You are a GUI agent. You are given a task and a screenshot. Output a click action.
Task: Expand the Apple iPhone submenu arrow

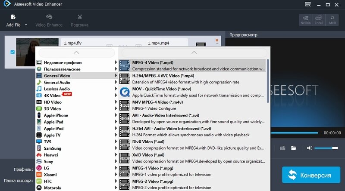pyautogui.click(x=116, y=115)
